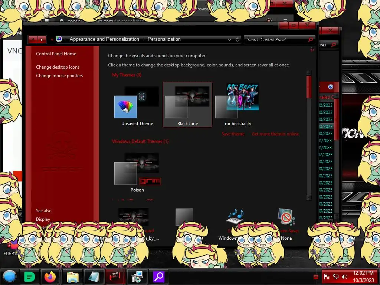The height and width of the screenshot is (285, 380).
Task: Open the Screen Saver settings icon
Action: [286, 216]
